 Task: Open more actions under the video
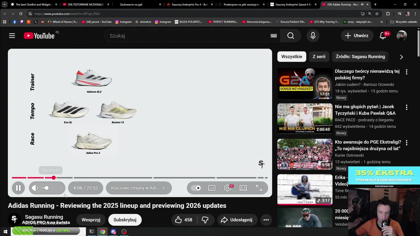(266, 220)
